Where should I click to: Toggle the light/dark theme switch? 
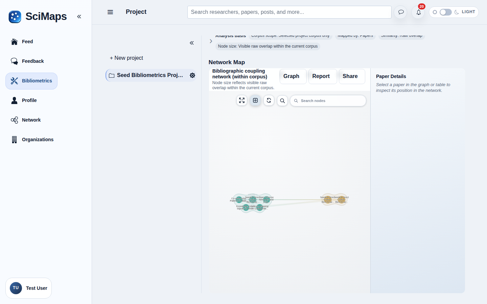tap(445, 12)
